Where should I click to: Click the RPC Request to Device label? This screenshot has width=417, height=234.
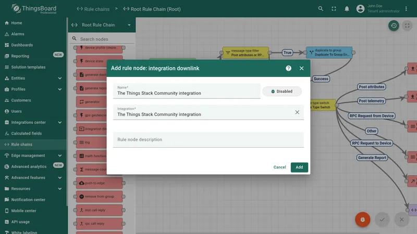[x=371, y=144]
